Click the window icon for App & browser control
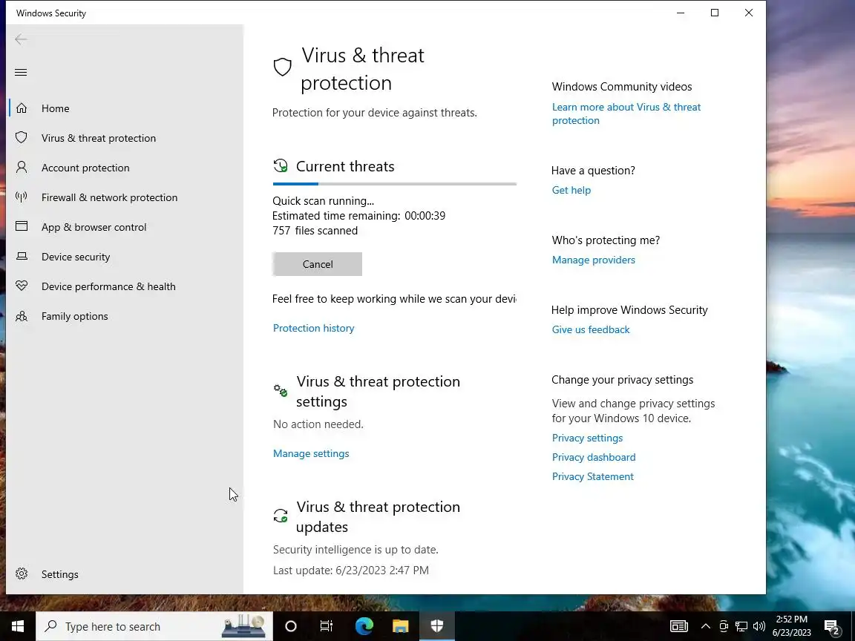This screenshot has height=641, width=855. click(x=22, y=226)
